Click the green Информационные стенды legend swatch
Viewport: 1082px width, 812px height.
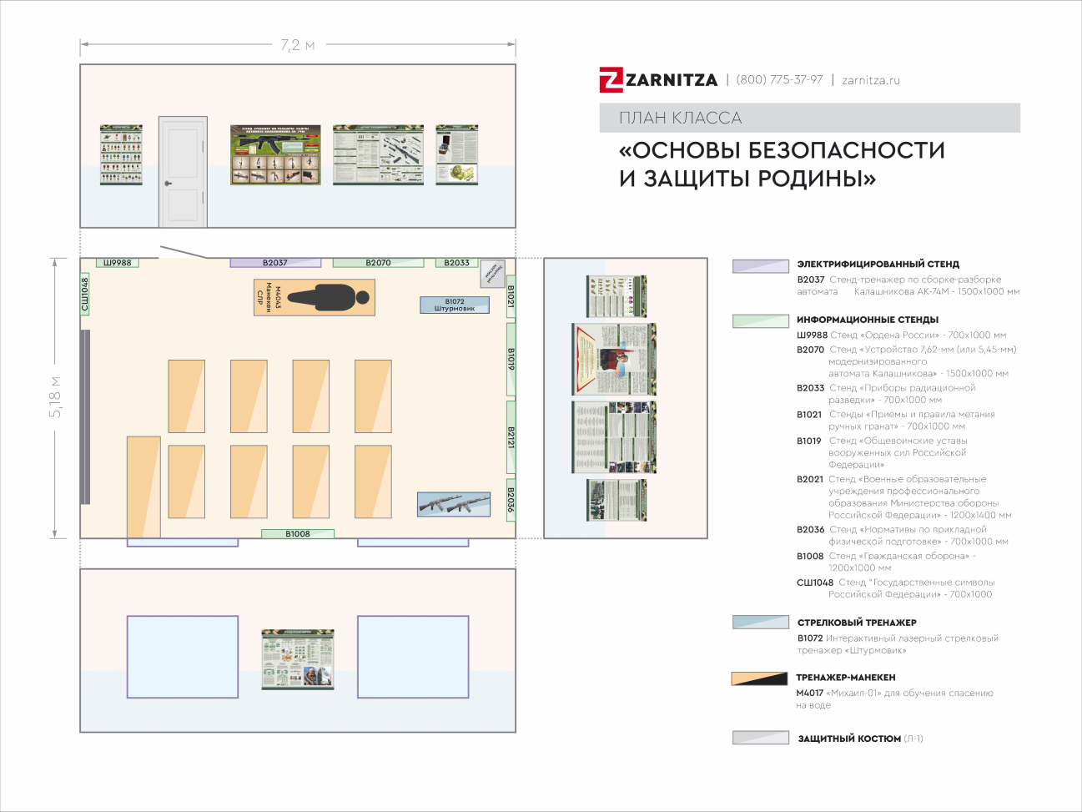(760, 321)
